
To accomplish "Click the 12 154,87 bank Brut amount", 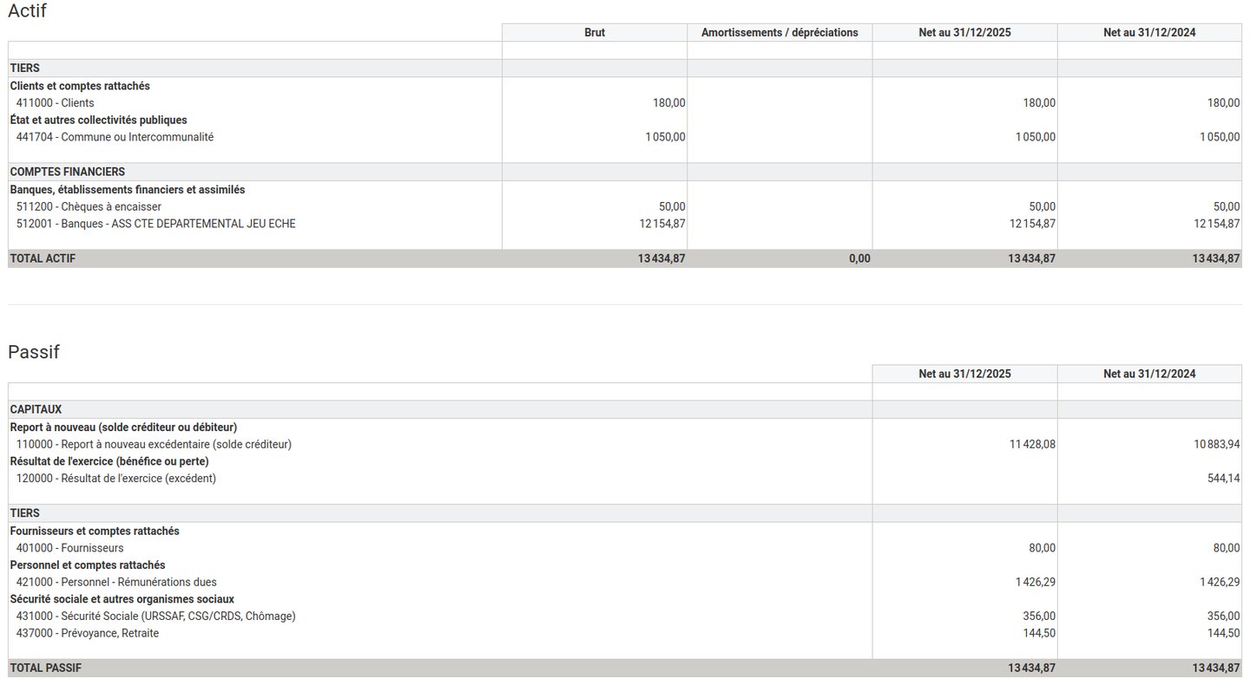I will tap(662, 224).
